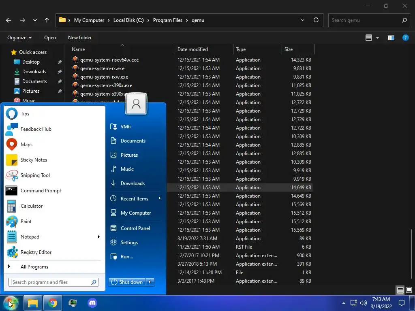The image size is (415, 311).
Task: Open Discord from the taskbar
Action: click(92, 303)
